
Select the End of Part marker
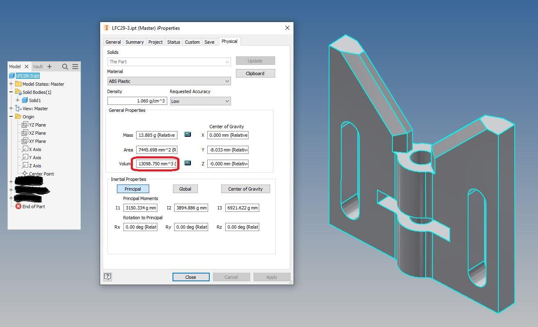coord(34,207)
